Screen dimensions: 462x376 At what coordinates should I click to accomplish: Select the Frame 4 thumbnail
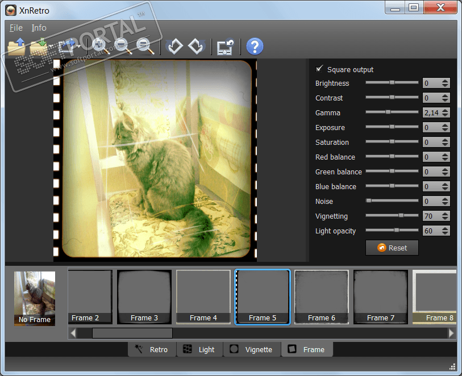203,297
